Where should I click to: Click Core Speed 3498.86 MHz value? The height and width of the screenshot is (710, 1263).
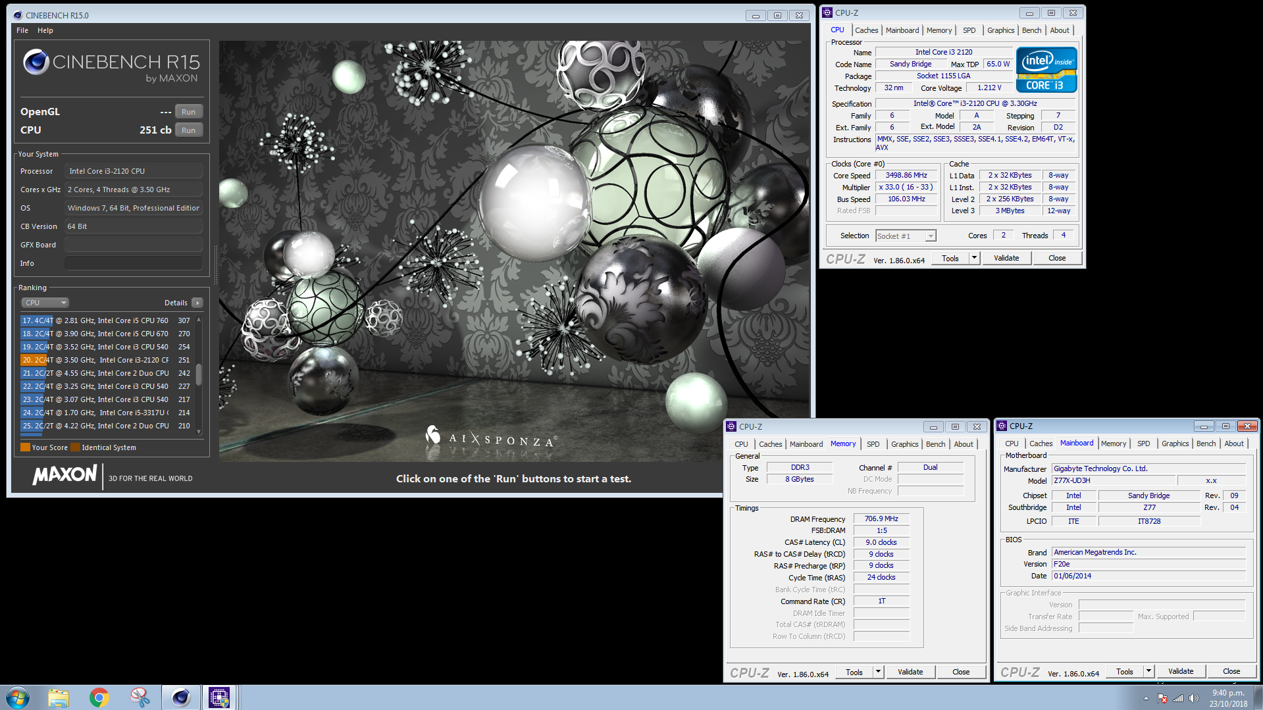pyautogui.click(x=906, y=175)
